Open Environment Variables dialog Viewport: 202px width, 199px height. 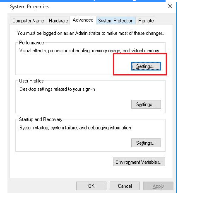pyautogui.click(x=139, y=162)
